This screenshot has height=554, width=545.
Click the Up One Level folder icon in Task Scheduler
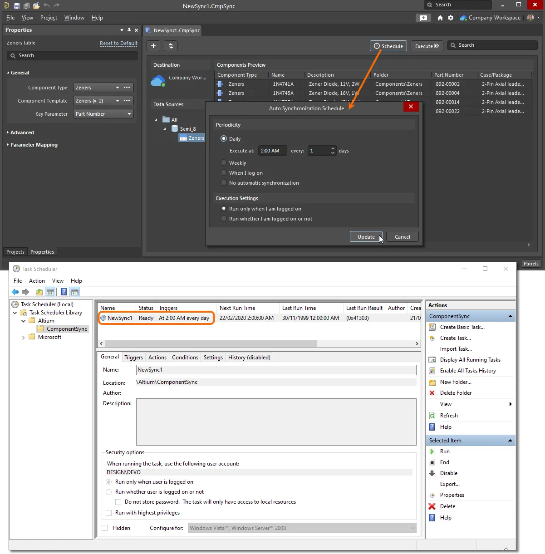click(x=39, y=292)
